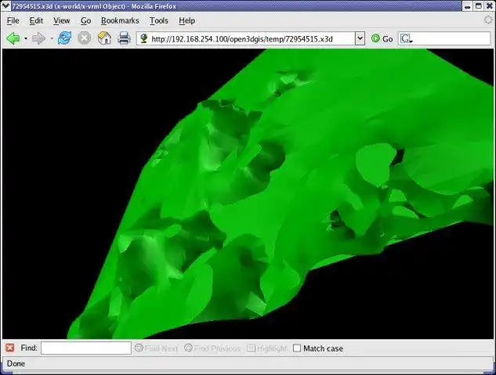Screen dimensions: 496x375
Task: Click the Find Next button
Action: tap(156, 348)
